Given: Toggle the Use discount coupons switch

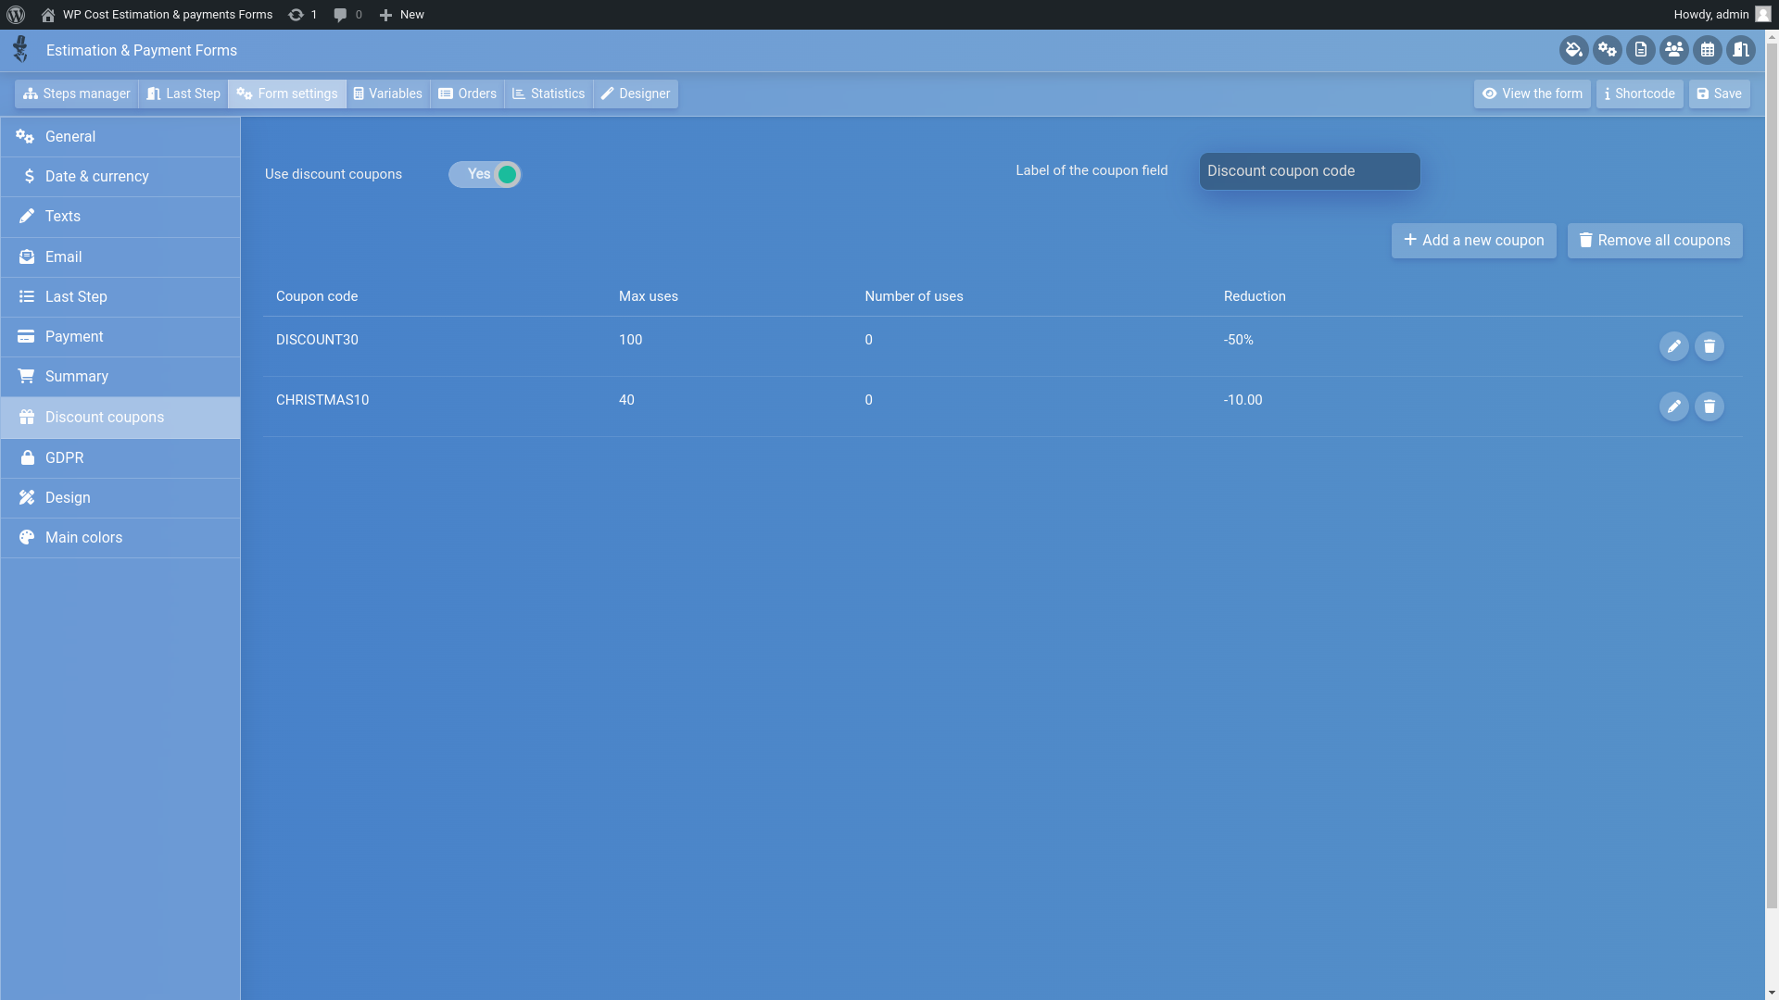Looking at the screenshot, I should pos(485,174).
